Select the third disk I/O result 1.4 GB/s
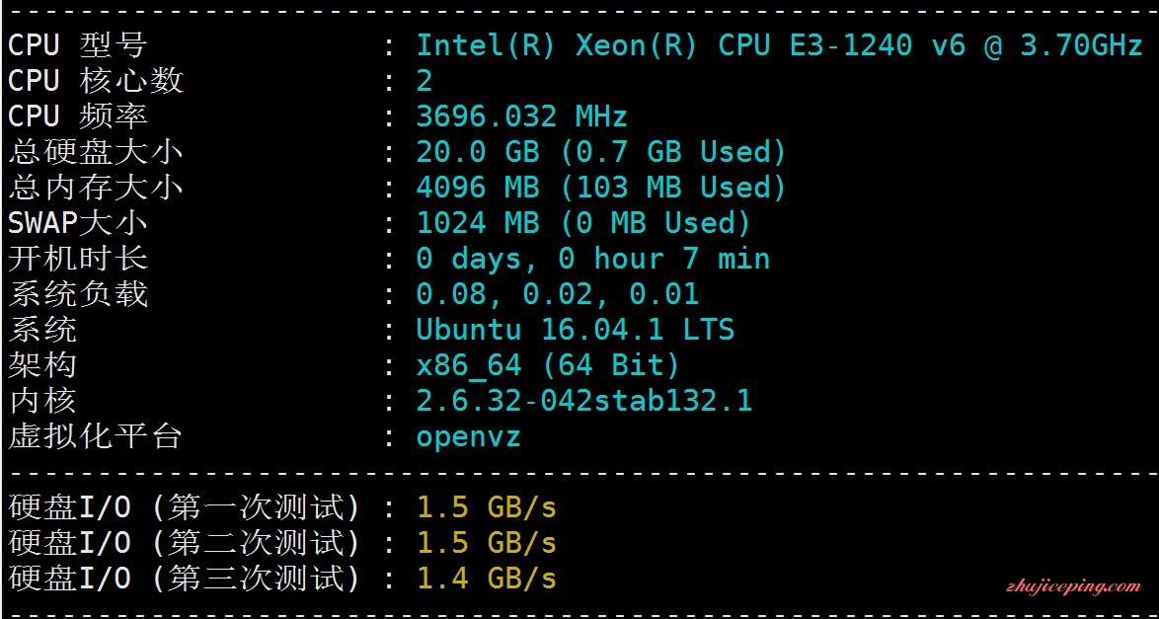The height and width of the screenshot is (619, 1159). point(487,579)
